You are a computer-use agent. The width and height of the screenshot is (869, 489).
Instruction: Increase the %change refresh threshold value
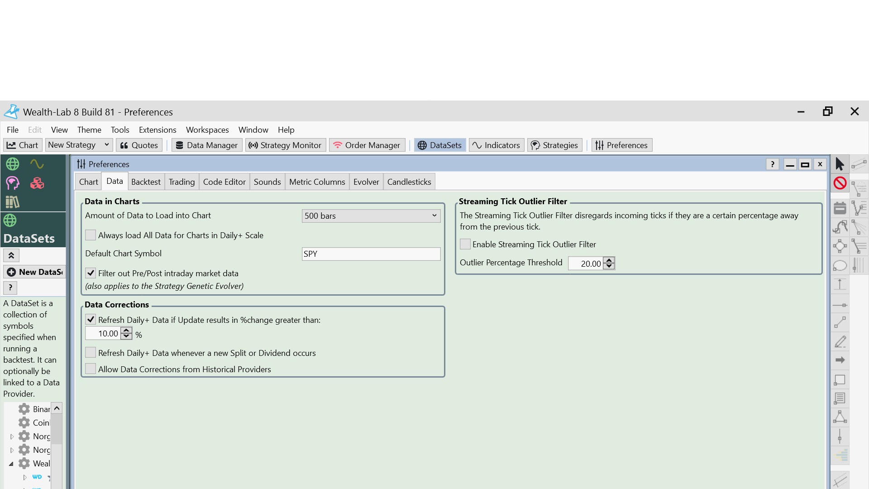click(126, 331)
